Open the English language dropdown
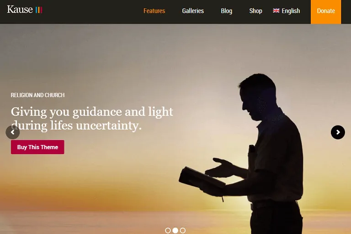This screenshot has width=351, height=234. tap(286, 11)
